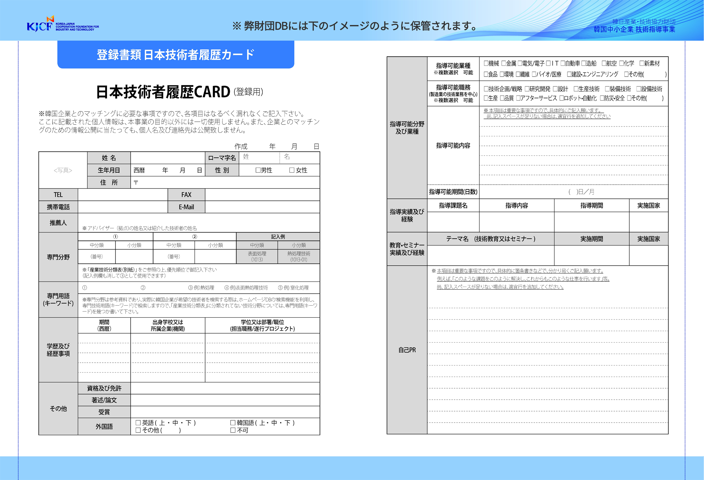Click the 姓名 name input field
The height and width of the screenshot is (480, 704).
click(x=168, y=158)
